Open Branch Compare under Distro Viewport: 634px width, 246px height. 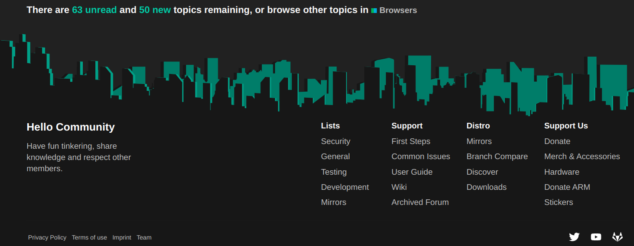[x=497, y=157]
